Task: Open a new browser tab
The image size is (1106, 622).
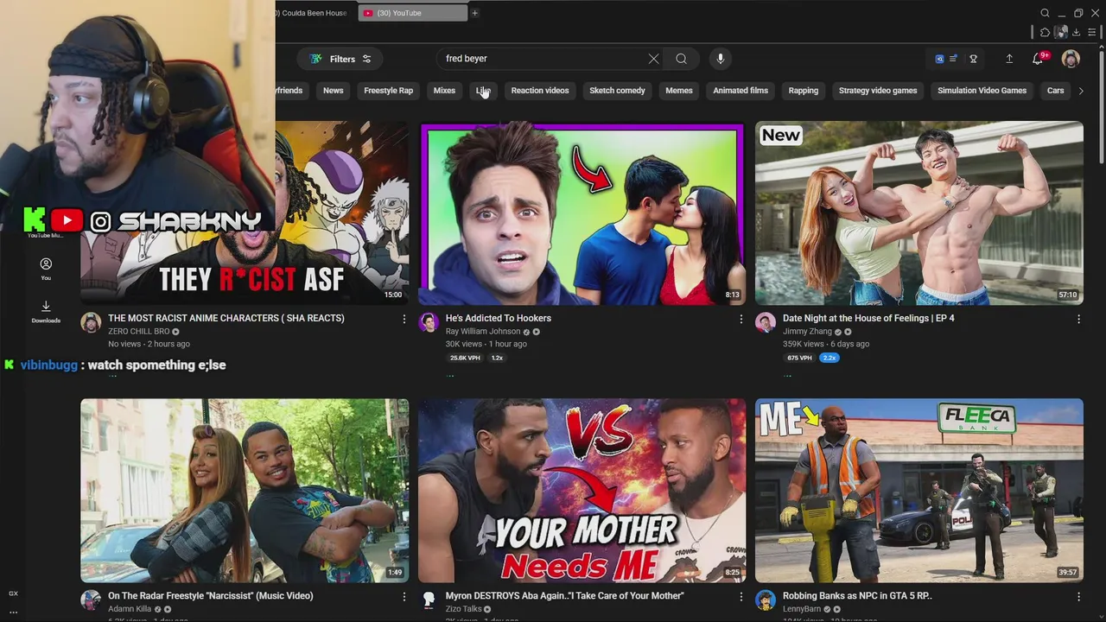Action: [x=474, y=13]
